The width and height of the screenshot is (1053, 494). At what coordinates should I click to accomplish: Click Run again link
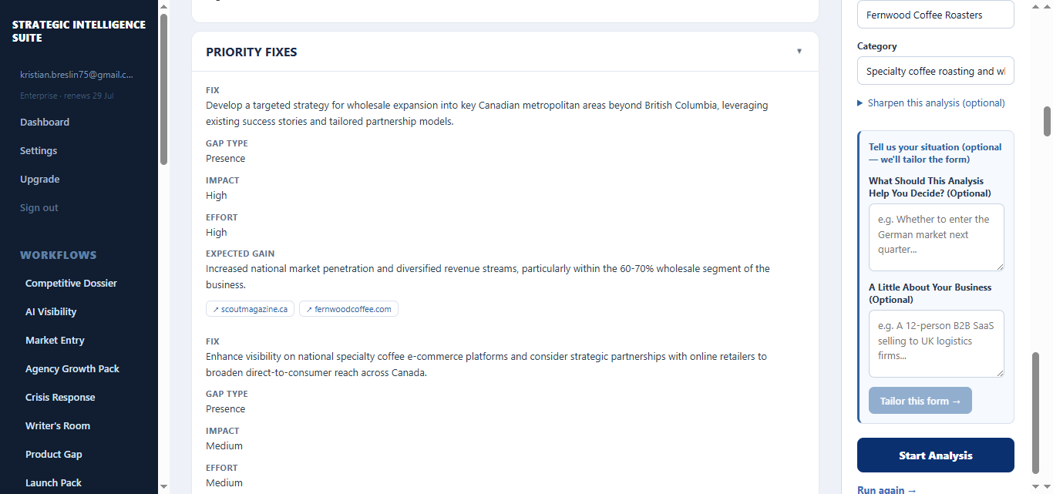tap(887, 489)
